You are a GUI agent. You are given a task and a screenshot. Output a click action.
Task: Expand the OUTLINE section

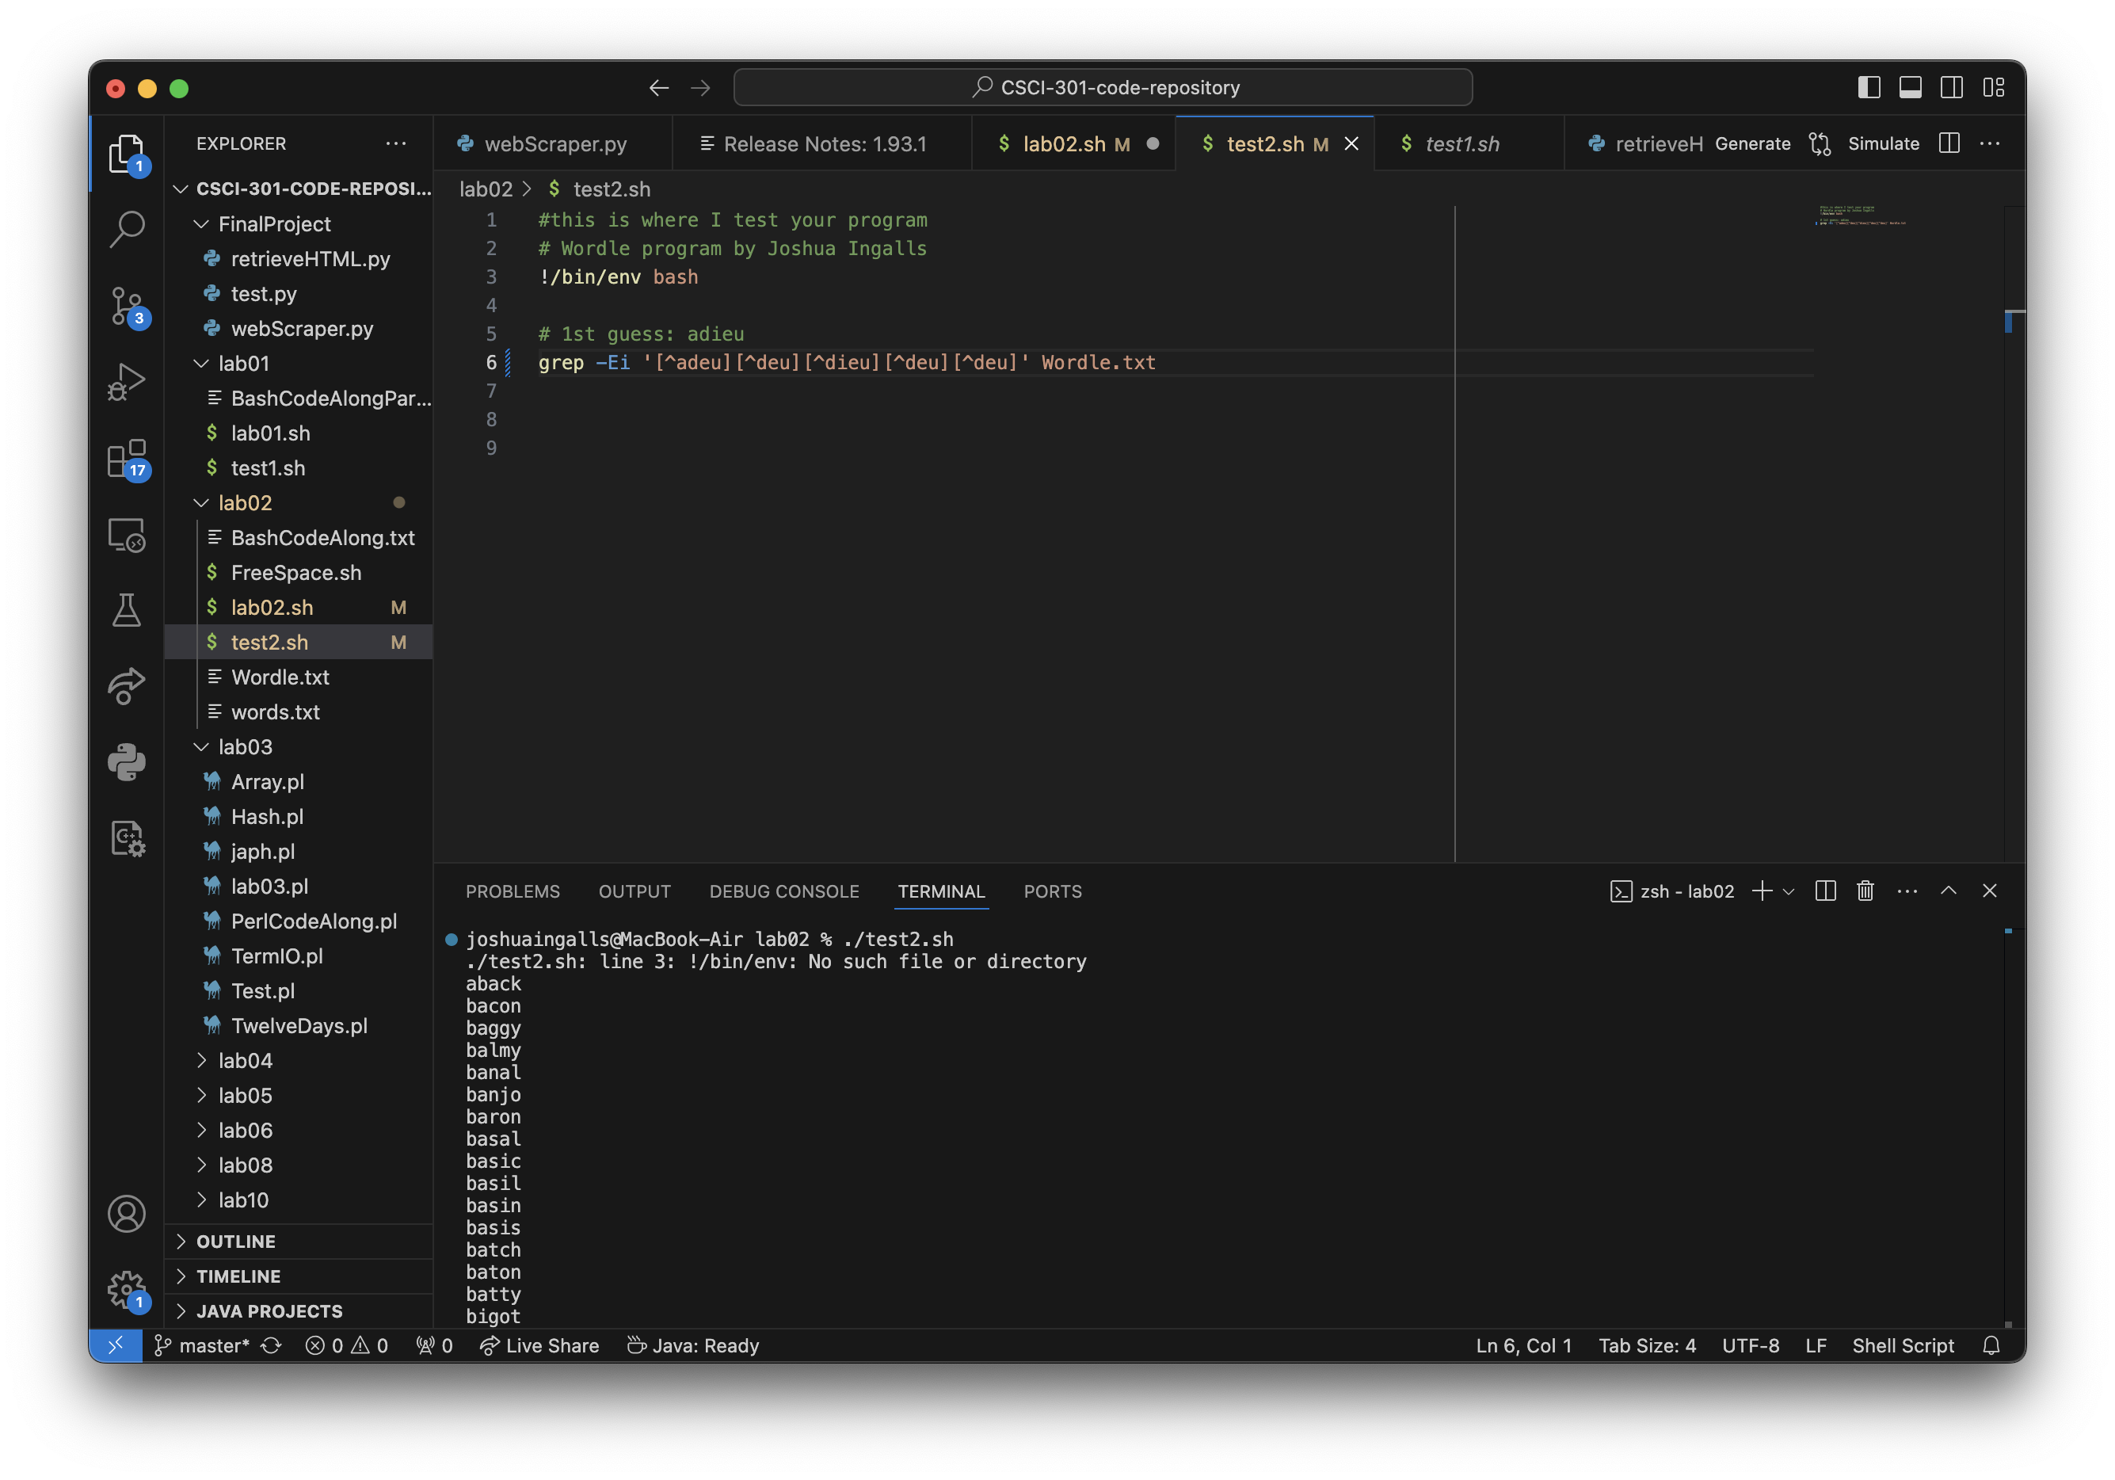coord(235,1242)
